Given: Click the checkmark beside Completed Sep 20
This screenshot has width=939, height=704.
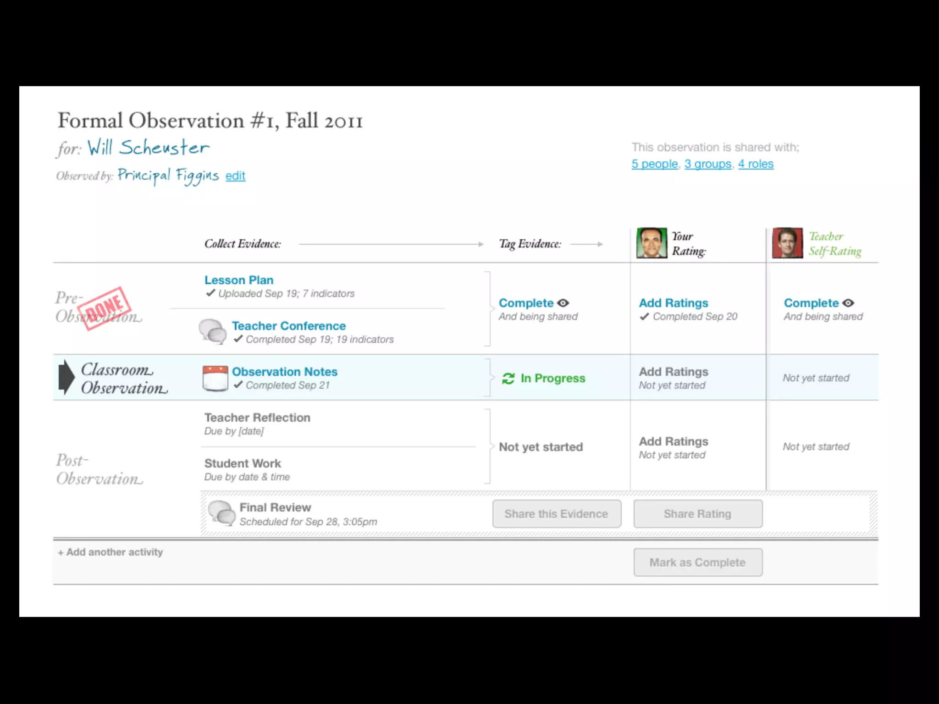Looking at the screenshot, I should point(644,316).
